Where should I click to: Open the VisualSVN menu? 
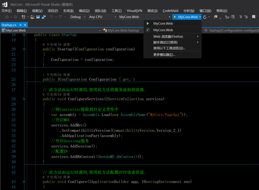[x=134, y=11]
